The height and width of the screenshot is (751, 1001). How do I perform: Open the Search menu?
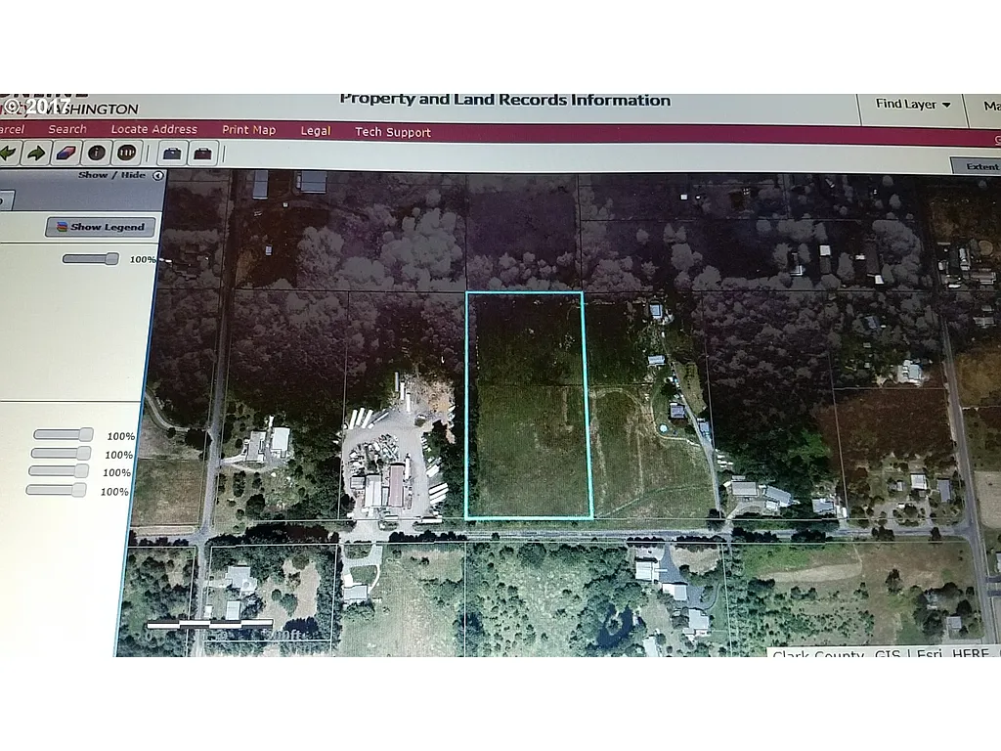pyautogui.click(x=66, y=128)
